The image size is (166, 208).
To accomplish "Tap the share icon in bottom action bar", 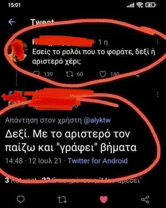I will coord(145,200).
